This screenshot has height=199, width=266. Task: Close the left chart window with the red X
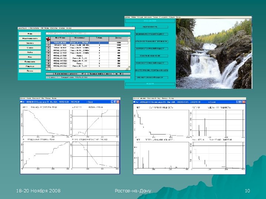click(x=118, y=102)
